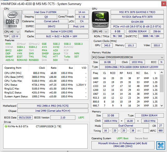Screen dimensions: 167x152
Task: Click the green UEFI Boot label
Action: (123, 138)
